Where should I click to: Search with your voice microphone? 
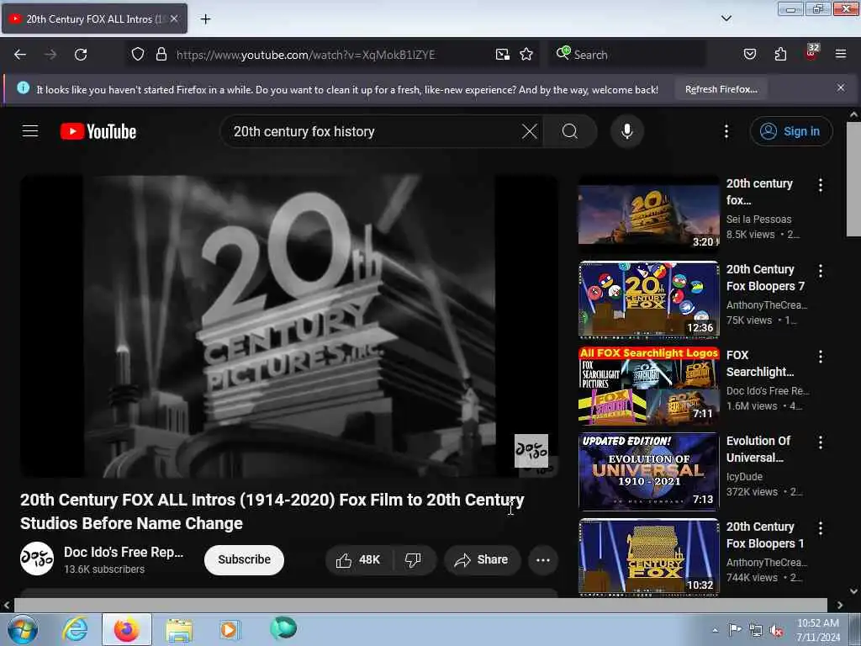pos(626,131)
